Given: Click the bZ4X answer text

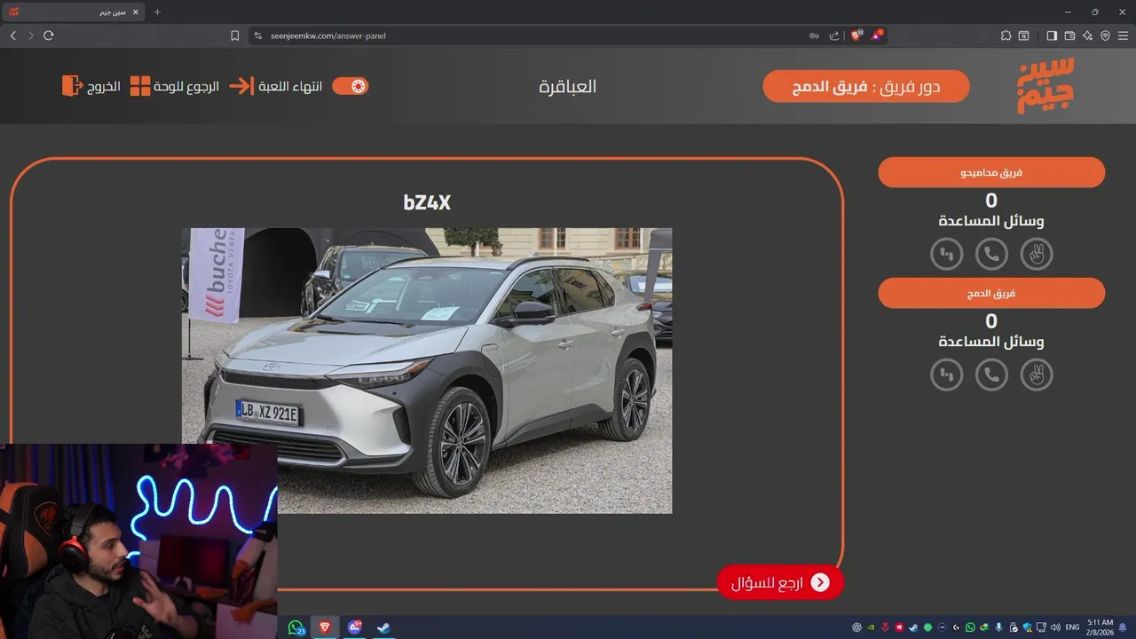Looking at the screenshot, I should click(x=427, y=202).
